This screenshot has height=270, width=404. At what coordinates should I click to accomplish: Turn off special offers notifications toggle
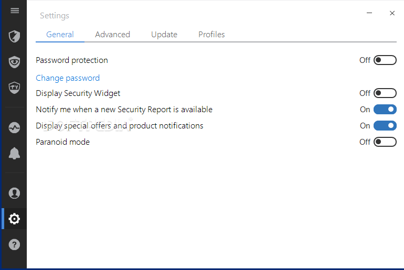[385, 126]
